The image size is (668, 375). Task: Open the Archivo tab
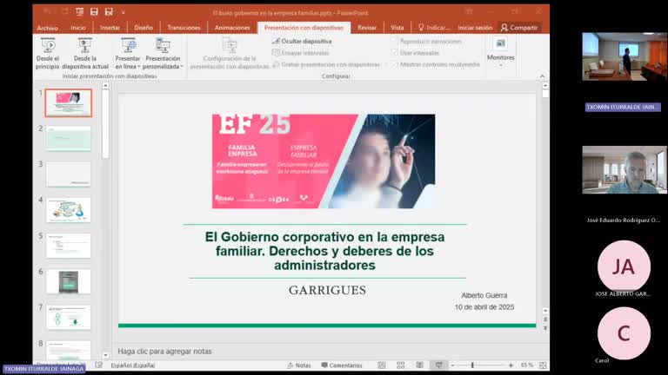[47, 28]
